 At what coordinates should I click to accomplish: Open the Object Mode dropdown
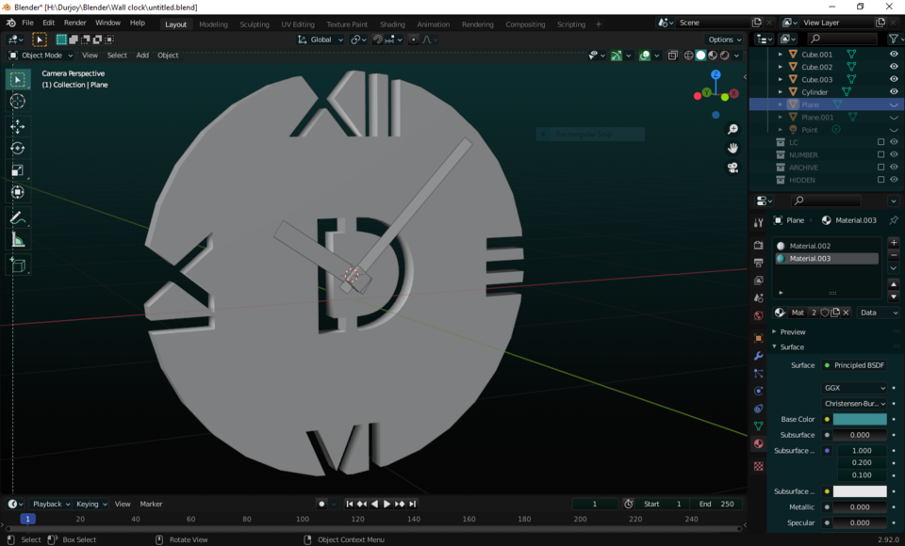[42, 55]
